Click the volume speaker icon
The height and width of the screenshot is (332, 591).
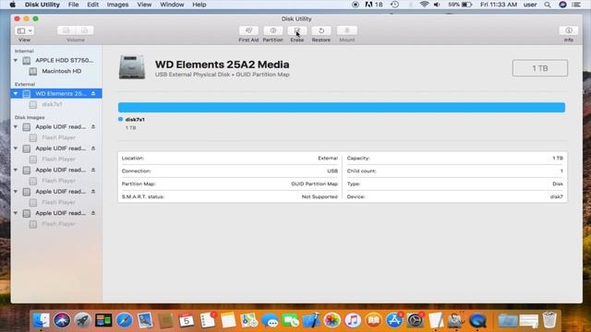pos(437,5)
